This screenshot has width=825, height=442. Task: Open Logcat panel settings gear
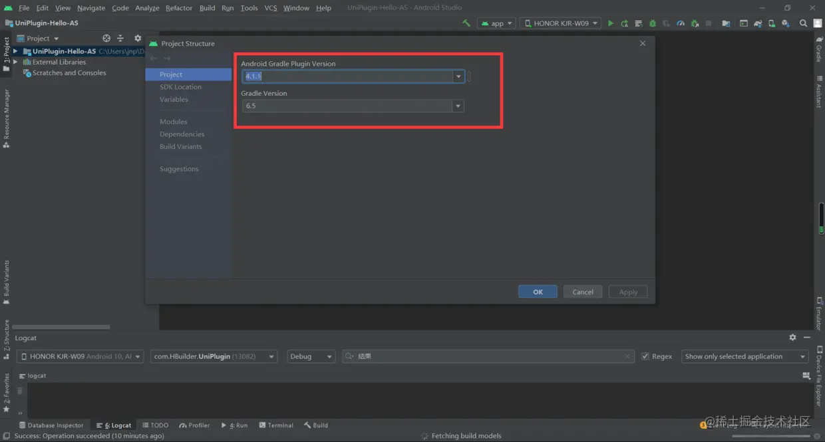click(792, 338)
